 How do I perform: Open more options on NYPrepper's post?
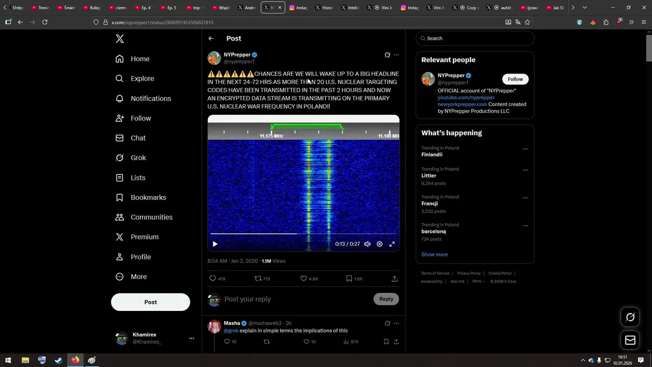[396, 55]
